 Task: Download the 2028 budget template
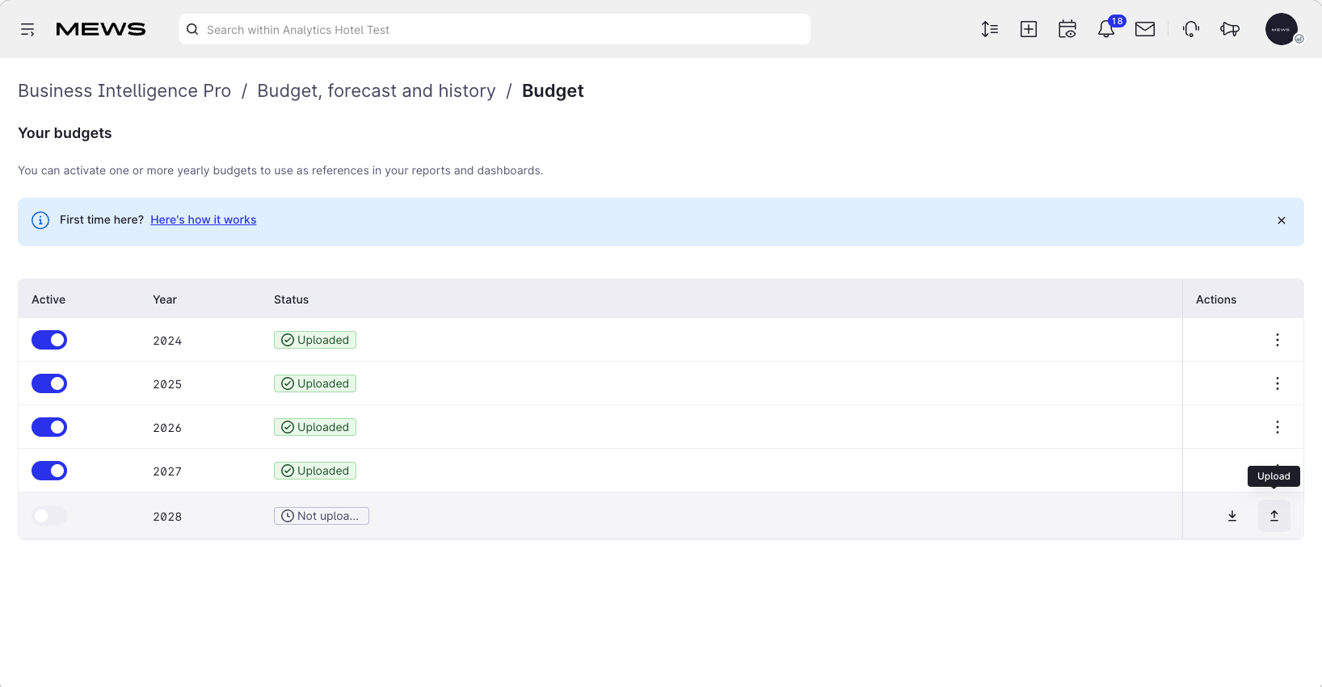[x=1232, y=516]
